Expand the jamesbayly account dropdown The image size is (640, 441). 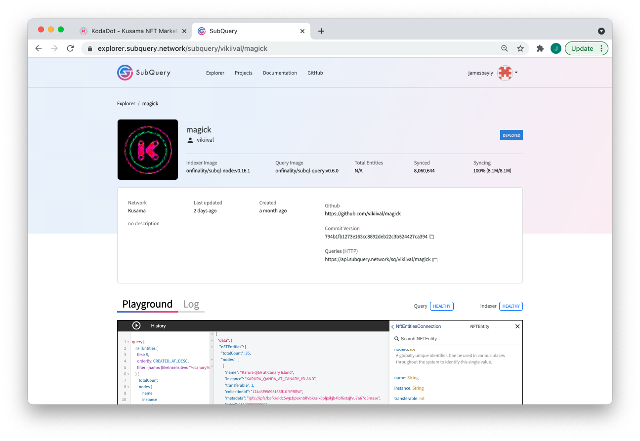(x=516, y=73)
